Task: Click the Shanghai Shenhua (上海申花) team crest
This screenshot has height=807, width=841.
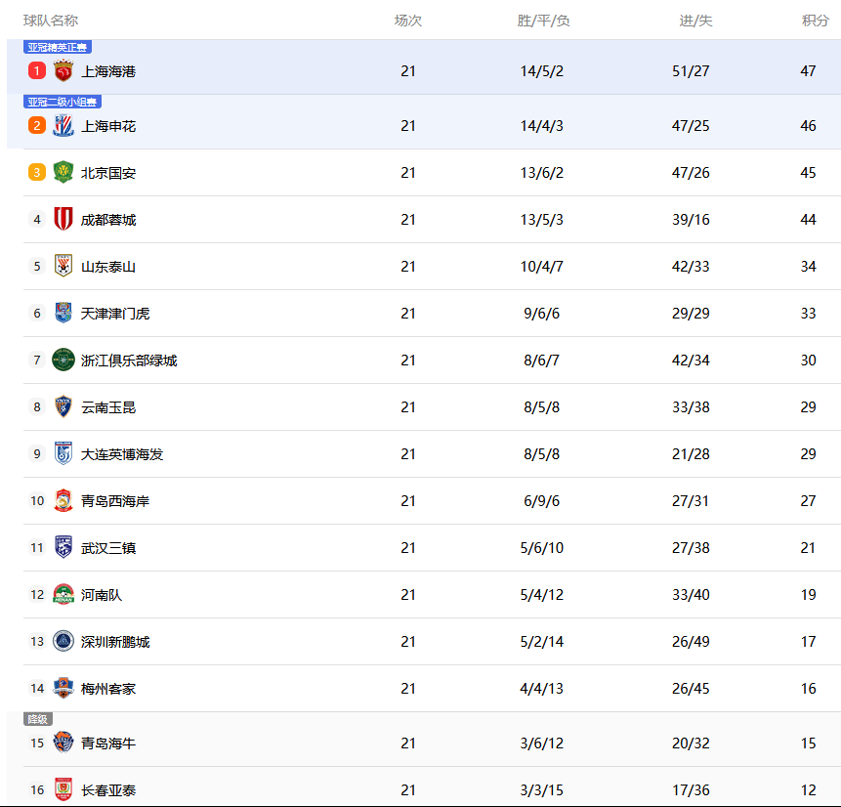Action: click(63, 126)
